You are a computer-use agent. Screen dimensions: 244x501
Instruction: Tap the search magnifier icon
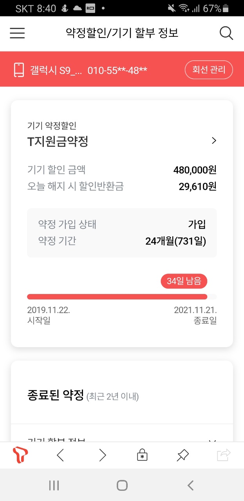[226, 33]
